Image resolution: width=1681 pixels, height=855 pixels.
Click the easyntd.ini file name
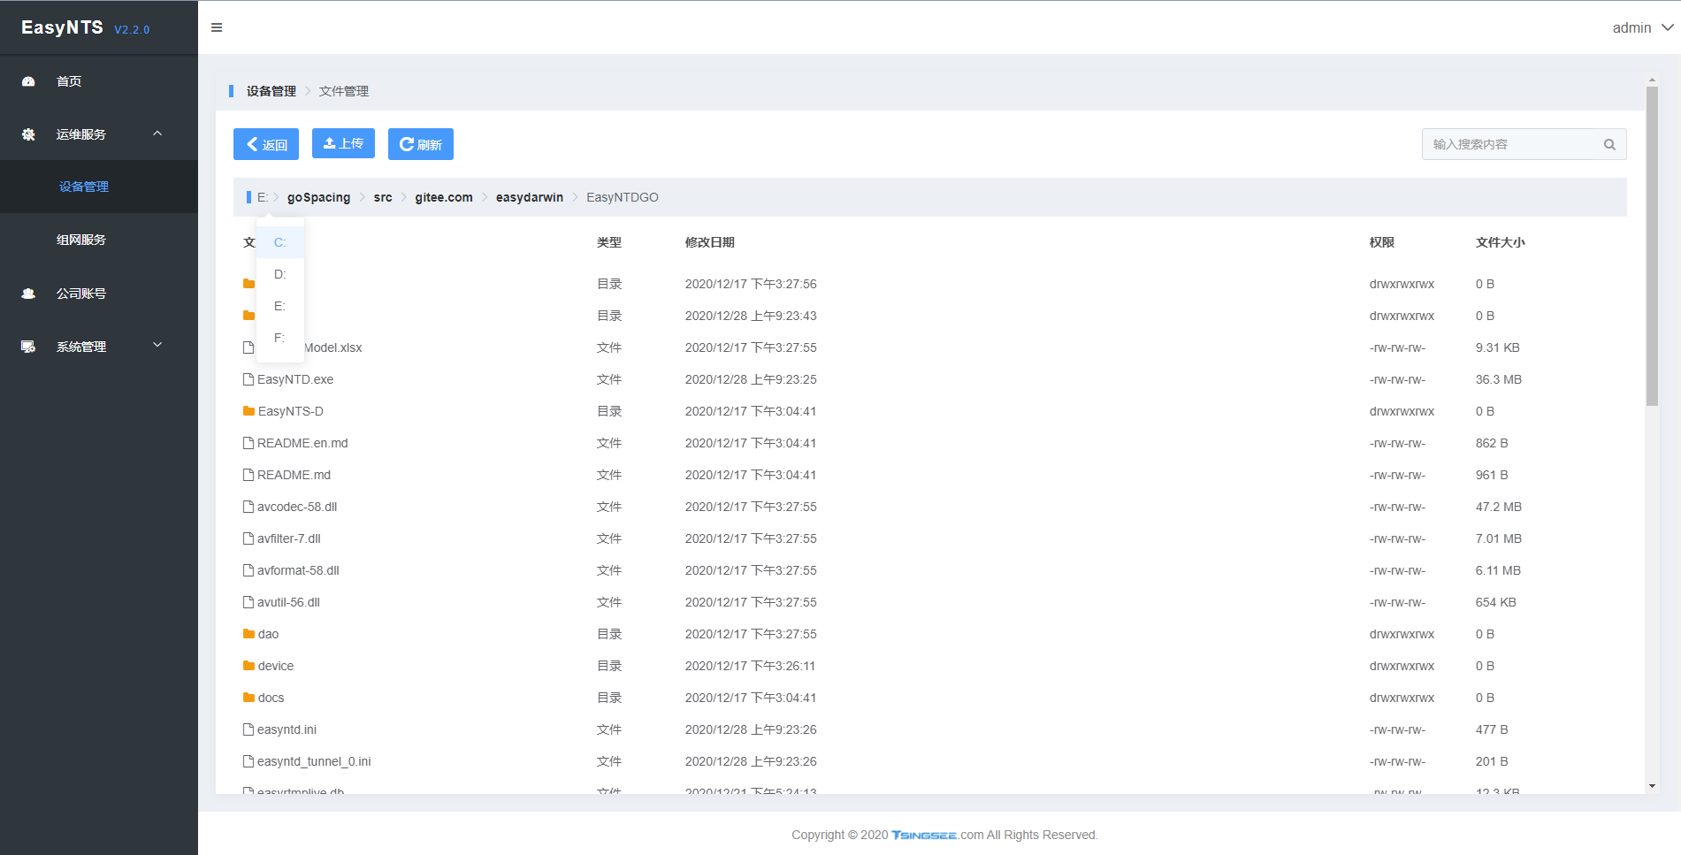287,729
